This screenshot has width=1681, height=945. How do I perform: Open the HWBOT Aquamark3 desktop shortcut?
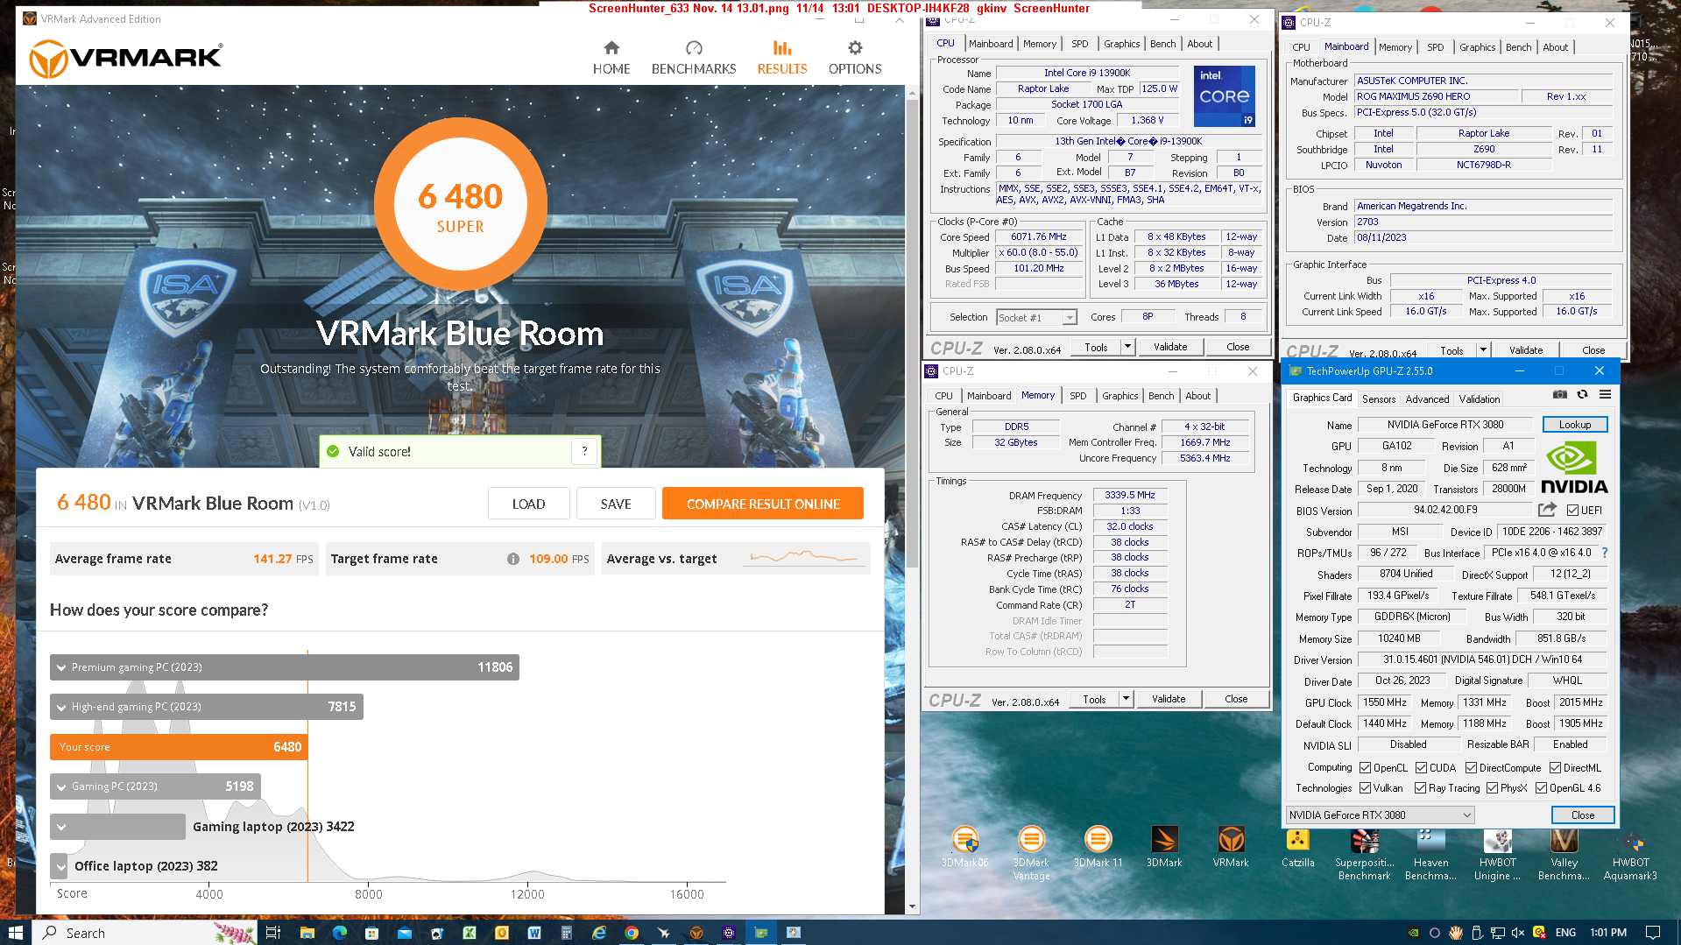[x=1630, y=853]
